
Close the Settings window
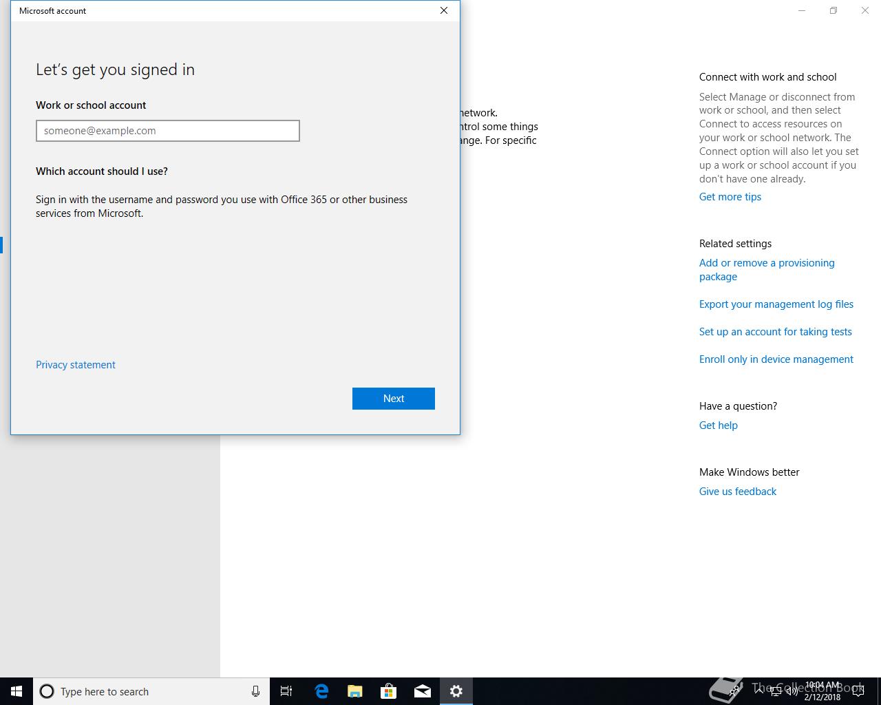(x=865, y=10)
